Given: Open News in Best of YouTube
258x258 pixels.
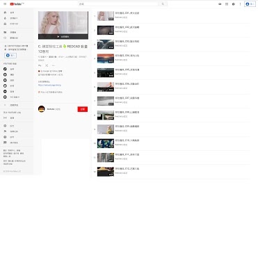Looking at the screenshot, I should 16,92.
